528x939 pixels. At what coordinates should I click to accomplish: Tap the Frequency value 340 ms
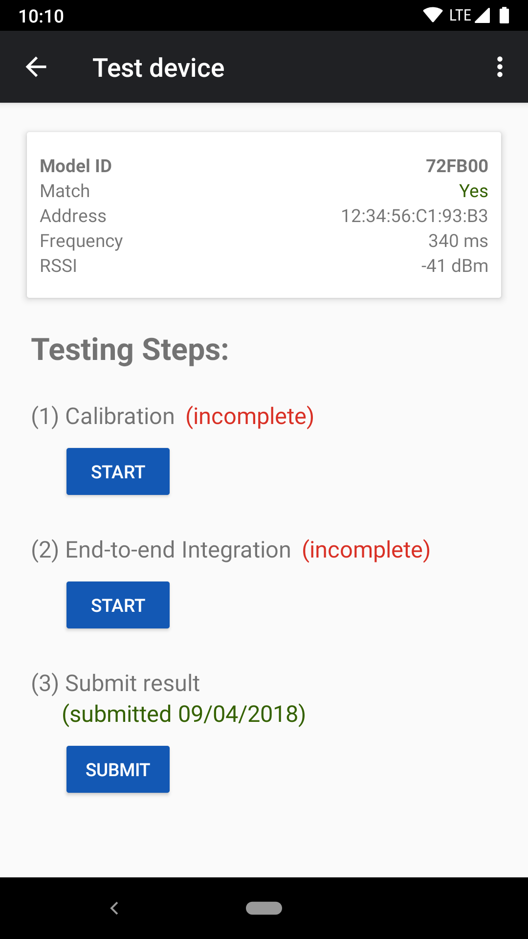(x=458, y=241)
